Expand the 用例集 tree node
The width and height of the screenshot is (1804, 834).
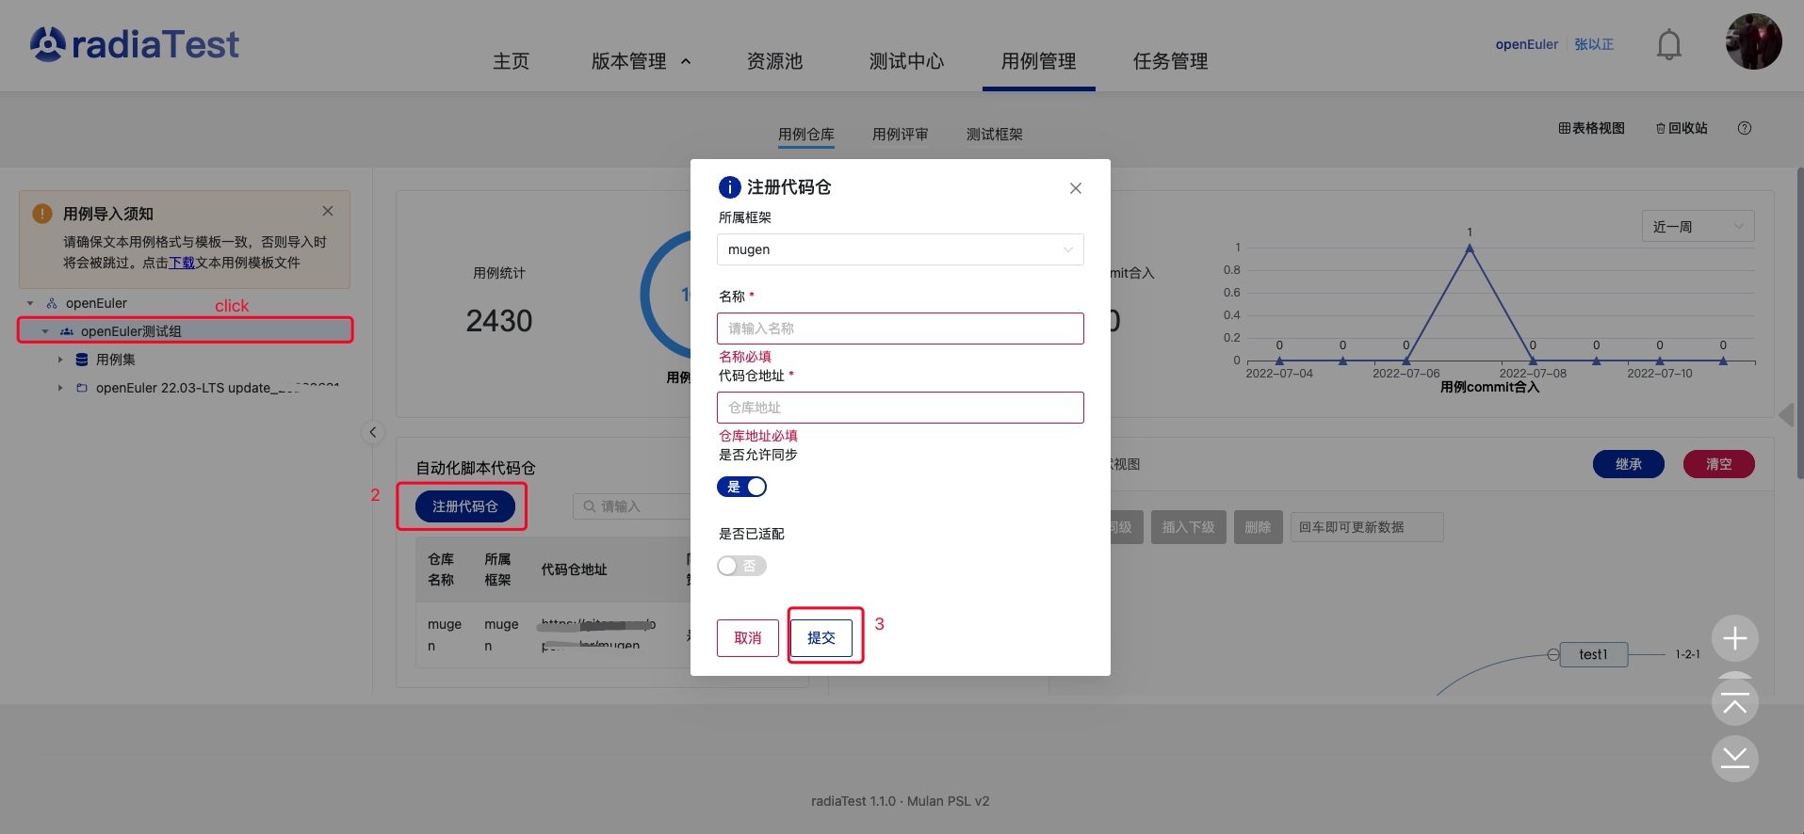point(60,360)
